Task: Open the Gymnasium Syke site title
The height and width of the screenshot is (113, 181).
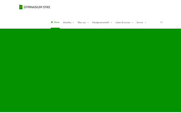Action: [x=37, y=7]
